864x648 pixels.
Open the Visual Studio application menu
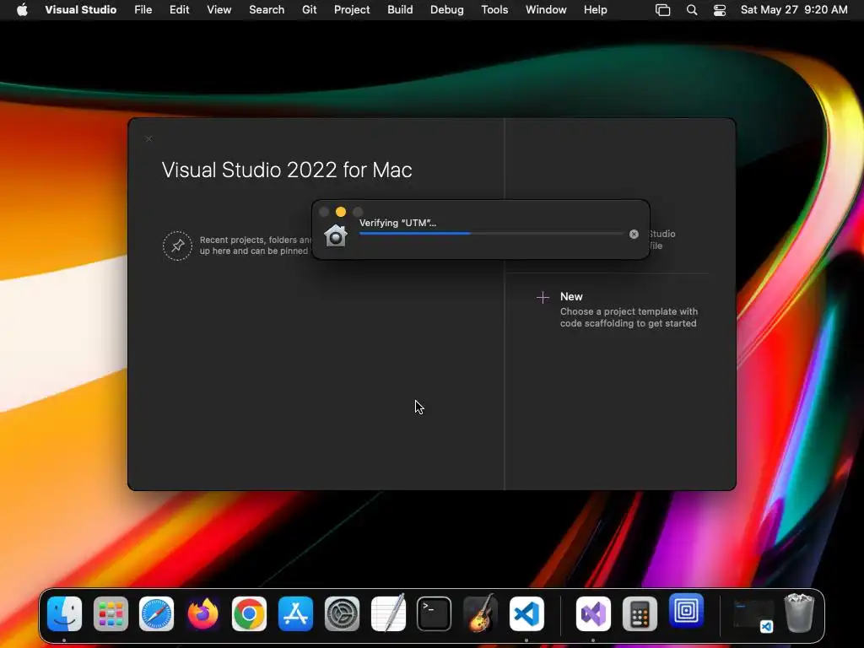pyautogui.click(x=80, y=10)
